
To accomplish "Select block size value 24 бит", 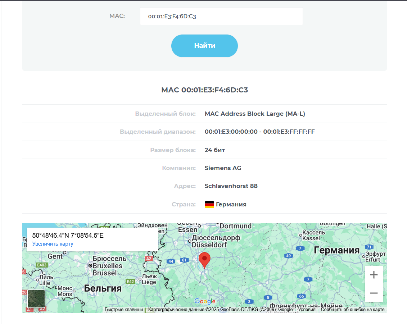I will coord(215,150).
